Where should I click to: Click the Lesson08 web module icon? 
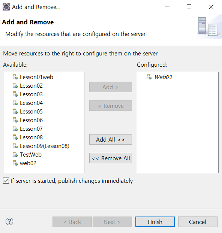(x=15, y=137)
